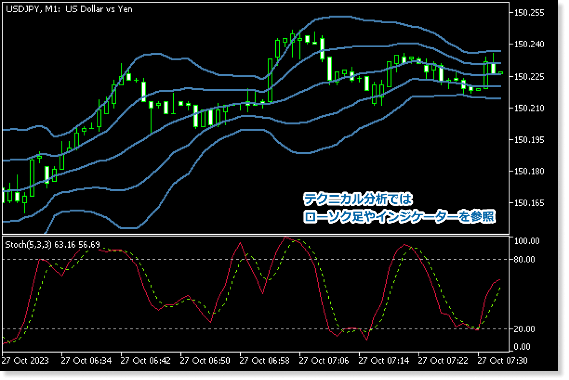Click the 27 Oct 06:42 time label
The image size is (569, 380).
(x=146, y=360)
